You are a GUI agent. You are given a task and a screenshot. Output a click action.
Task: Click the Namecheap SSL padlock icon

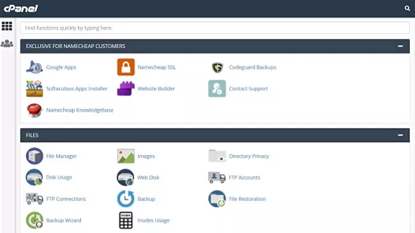(126, 67)
